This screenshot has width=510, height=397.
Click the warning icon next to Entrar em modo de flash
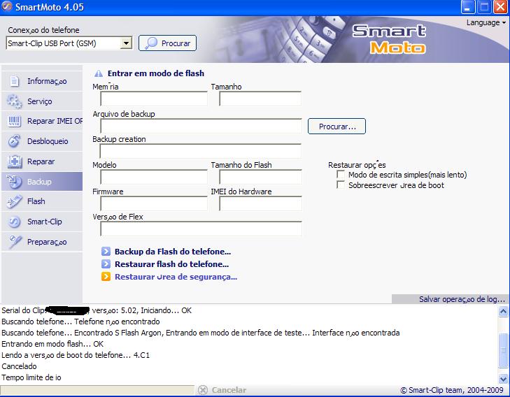click(99, 74)
